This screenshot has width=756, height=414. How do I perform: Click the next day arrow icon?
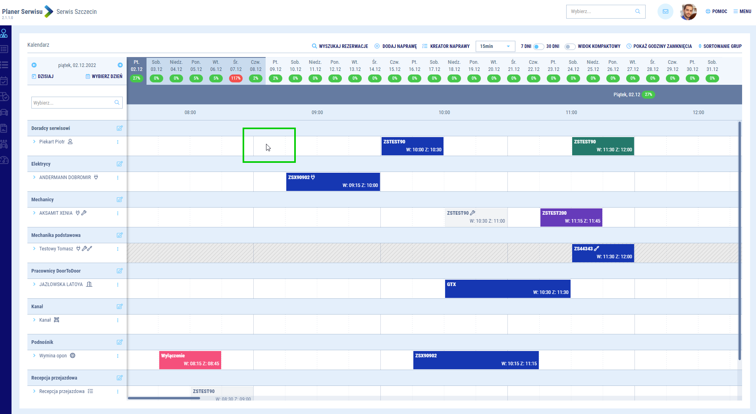[x=120, y=65]
